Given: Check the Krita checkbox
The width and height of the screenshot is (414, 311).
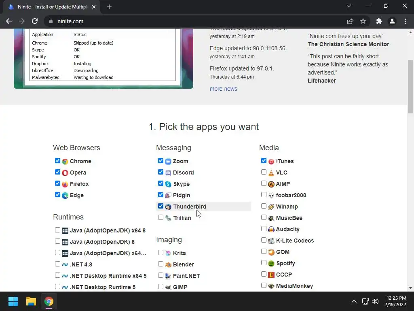Looking at the screenshot, I should (161, 253).
